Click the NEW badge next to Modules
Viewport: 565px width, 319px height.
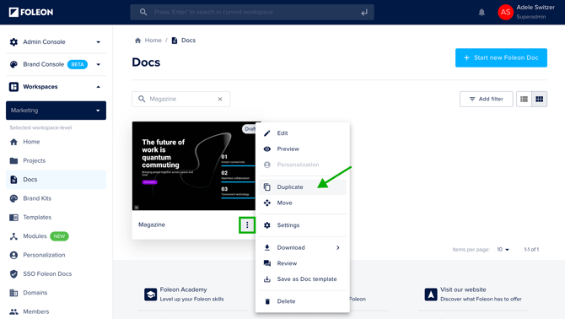tap(59, 236)
